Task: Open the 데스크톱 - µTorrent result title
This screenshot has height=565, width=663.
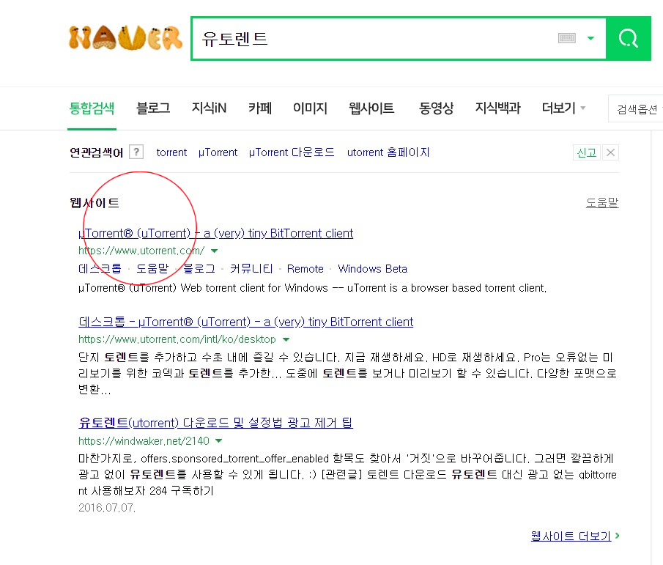Action: (245, 322)
